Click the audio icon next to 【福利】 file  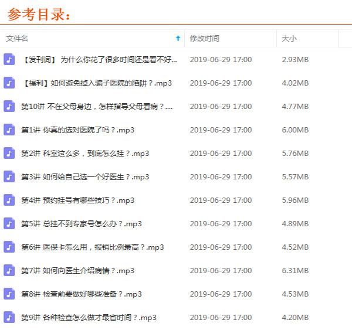9,83
